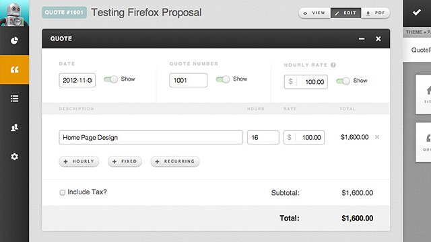Click the Home Page Design description field
Screen dimensions: 431x242
coord(151,137)
